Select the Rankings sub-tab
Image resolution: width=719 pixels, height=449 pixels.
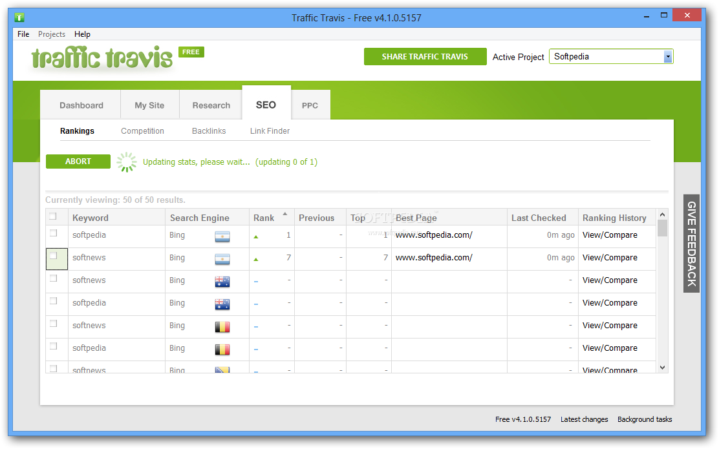click(x=77, y=131)
